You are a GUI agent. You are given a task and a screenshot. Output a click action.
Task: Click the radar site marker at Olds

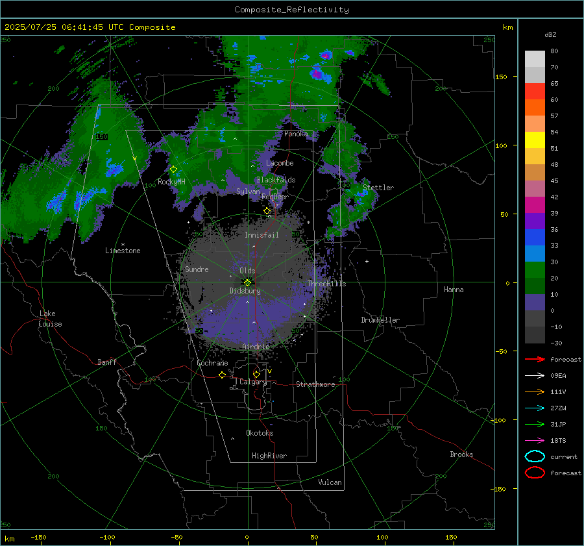pos(247,282)
